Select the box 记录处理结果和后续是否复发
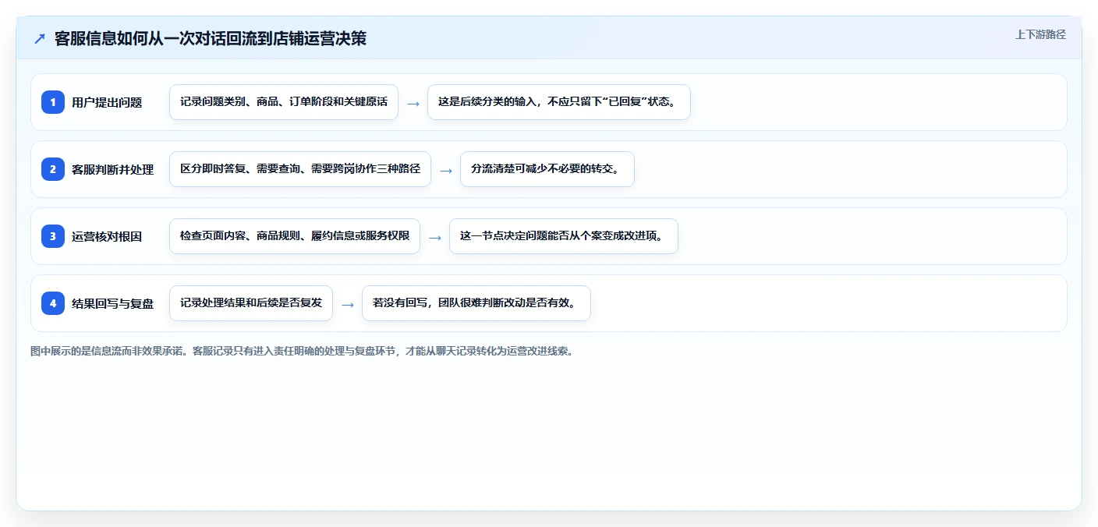This screenshot has width=1098, height=527. click(x=251, y=303)
